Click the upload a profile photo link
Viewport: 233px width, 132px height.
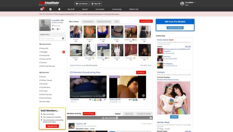coord(66,14)
